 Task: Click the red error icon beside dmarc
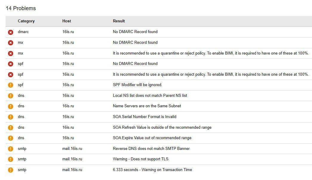click(x=10, y=32)
